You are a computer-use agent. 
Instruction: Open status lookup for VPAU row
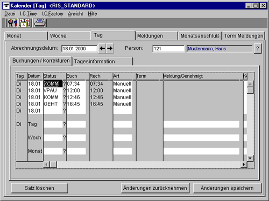[x=65, y=91]
